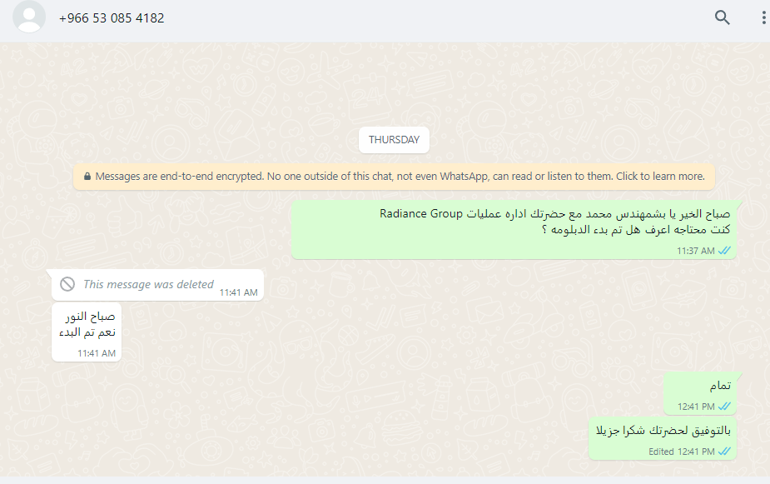Image resolution: width=770 pixels, height=484 pixels.
Task: Click 11:41 AM timestamp on deleted message
Action: tap(238, 292)
